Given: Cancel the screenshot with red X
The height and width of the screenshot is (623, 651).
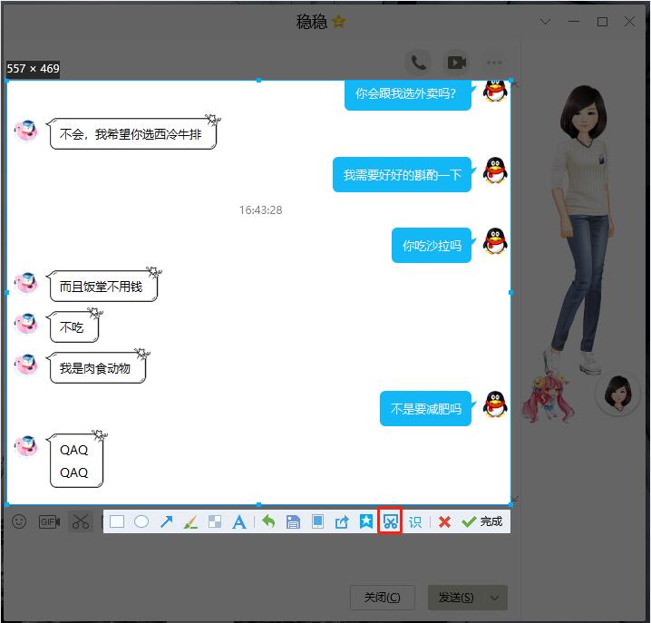Looking at the screenshot, I should (x=444, y=521).
